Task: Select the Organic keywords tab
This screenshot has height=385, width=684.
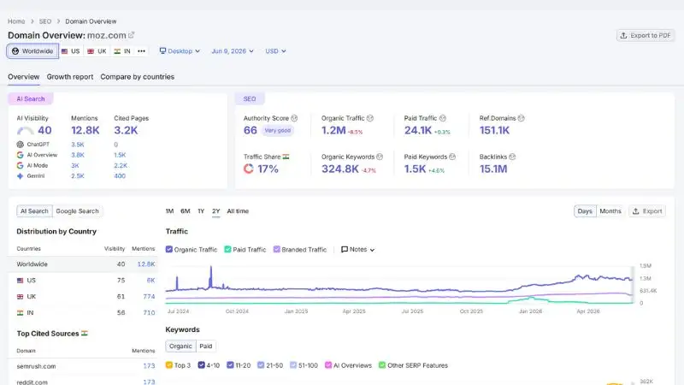Action: (180, 346)
